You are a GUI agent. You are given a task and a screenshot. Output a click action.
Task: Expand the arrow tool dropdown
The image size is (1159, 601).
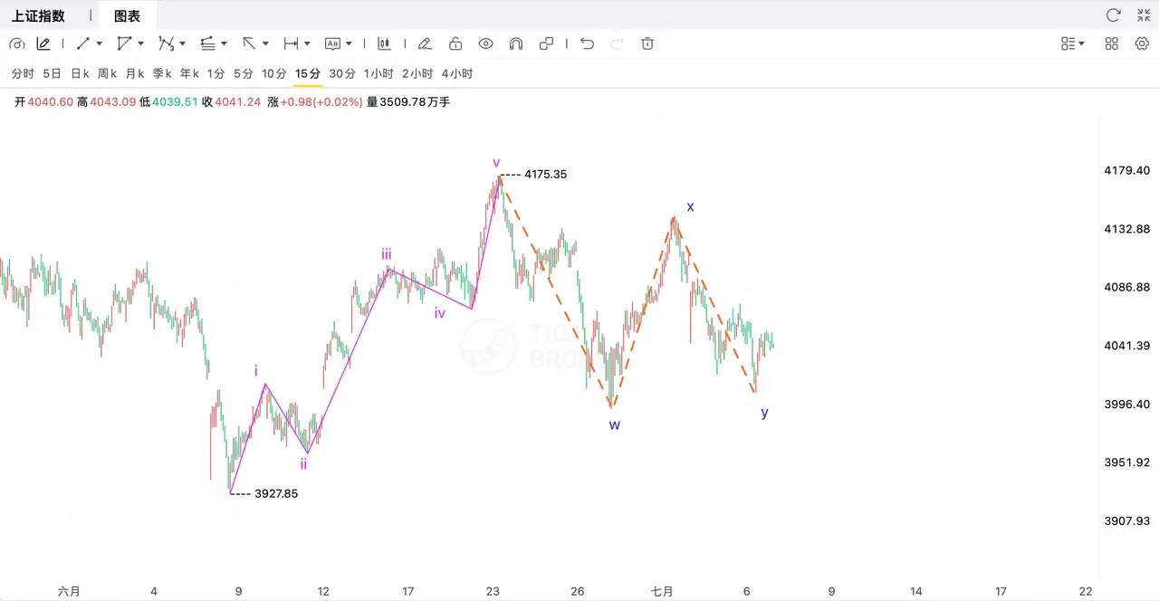click(265, 43)
